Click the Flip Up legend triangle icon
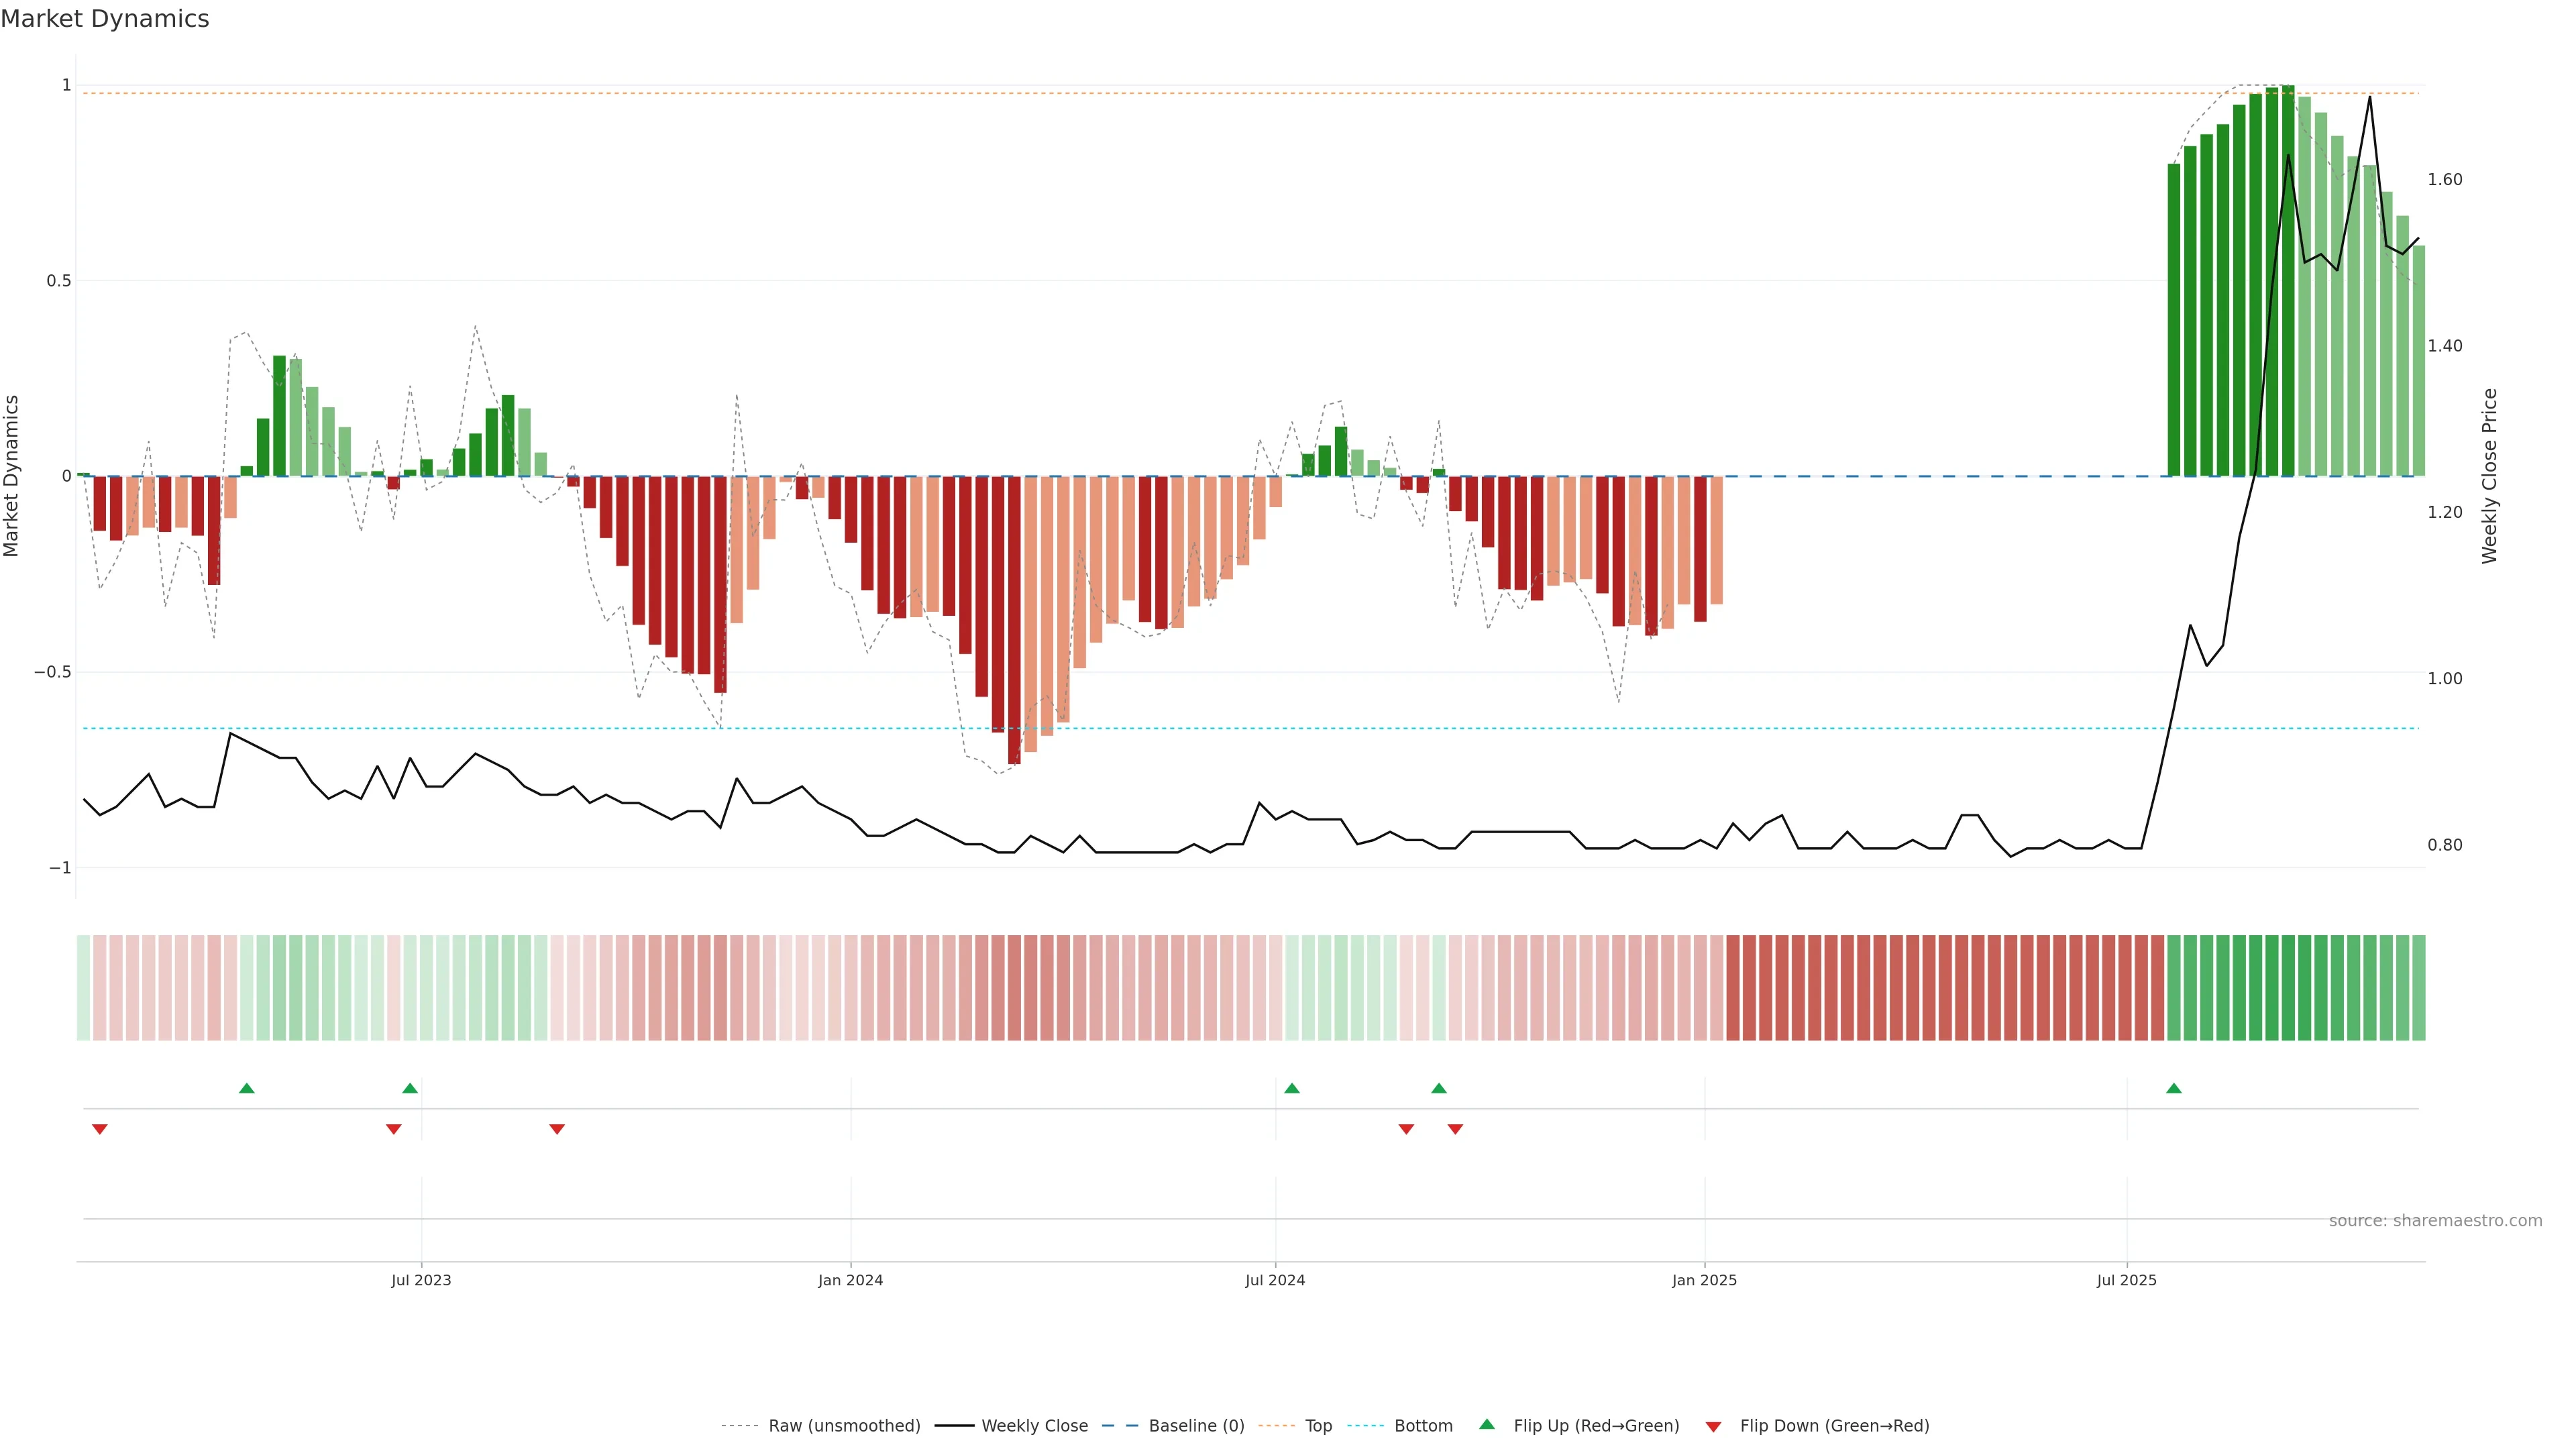This screenshot has height=1449, width=2576. click(1486, 1424)
